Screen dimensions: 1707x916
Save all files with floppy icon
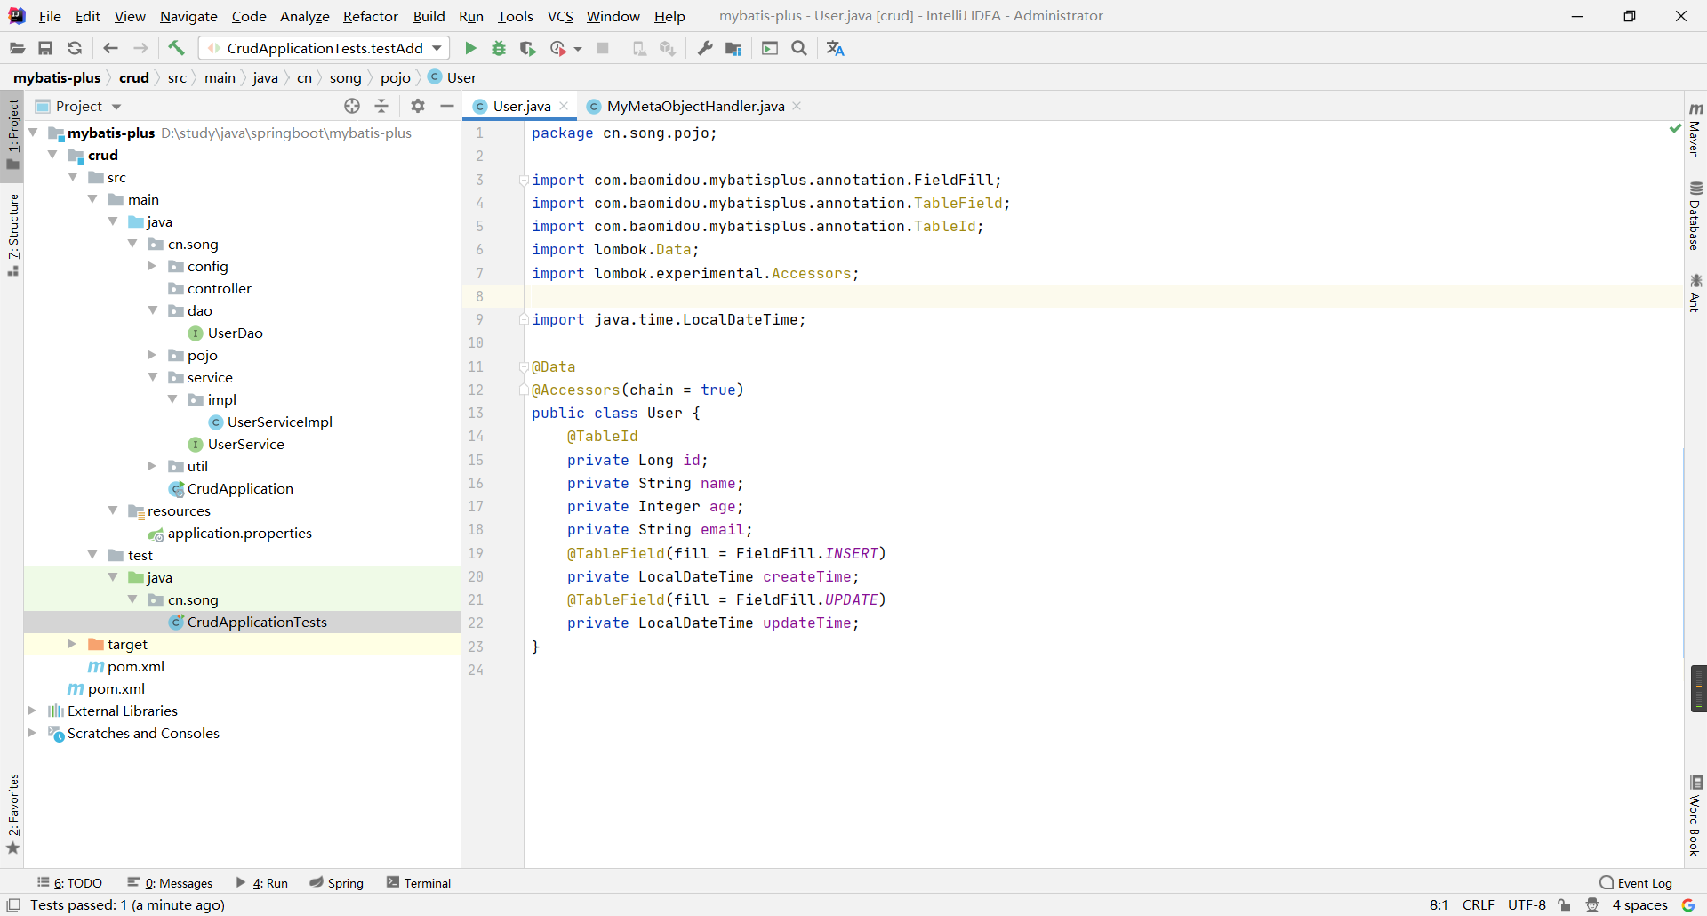coord(45,48)
